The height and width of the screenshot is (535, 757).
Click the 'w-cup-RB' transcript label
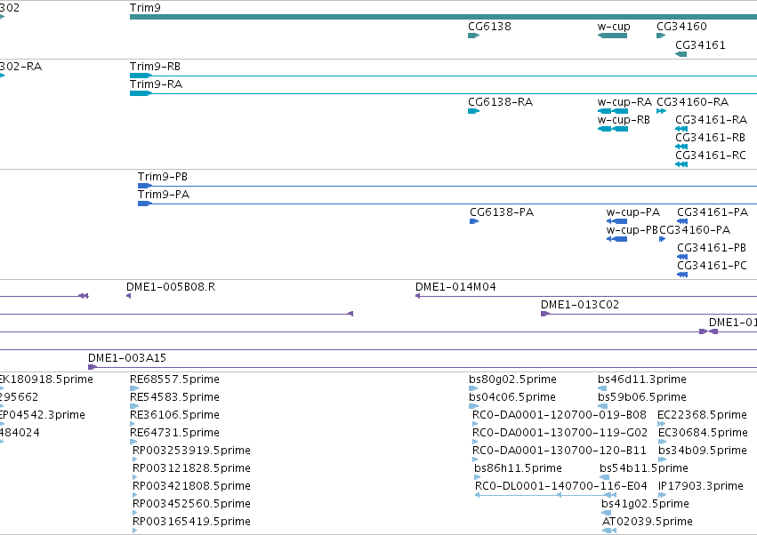(624, 120)
